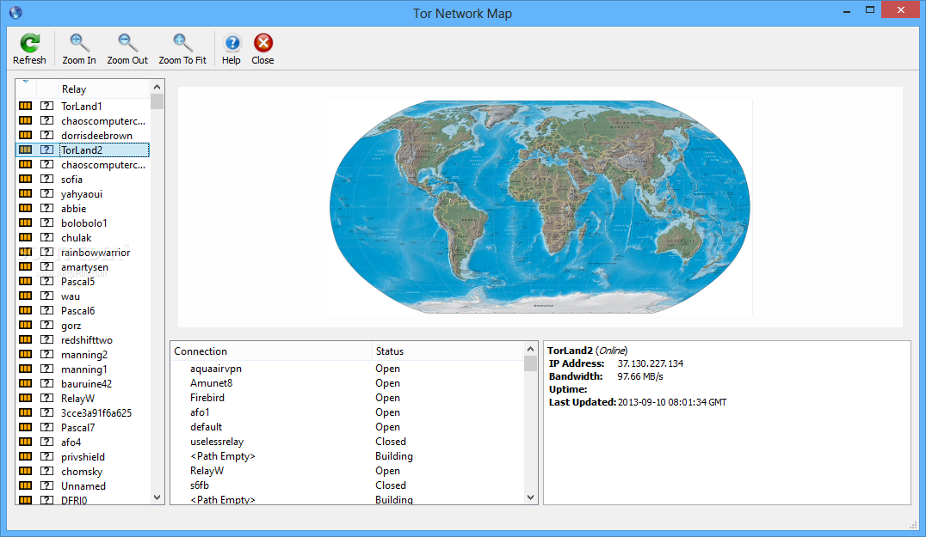Image resolution: width=926 pixels, height=537 pixels.
Task: Click the Status column header
Action: coord(448,351)
